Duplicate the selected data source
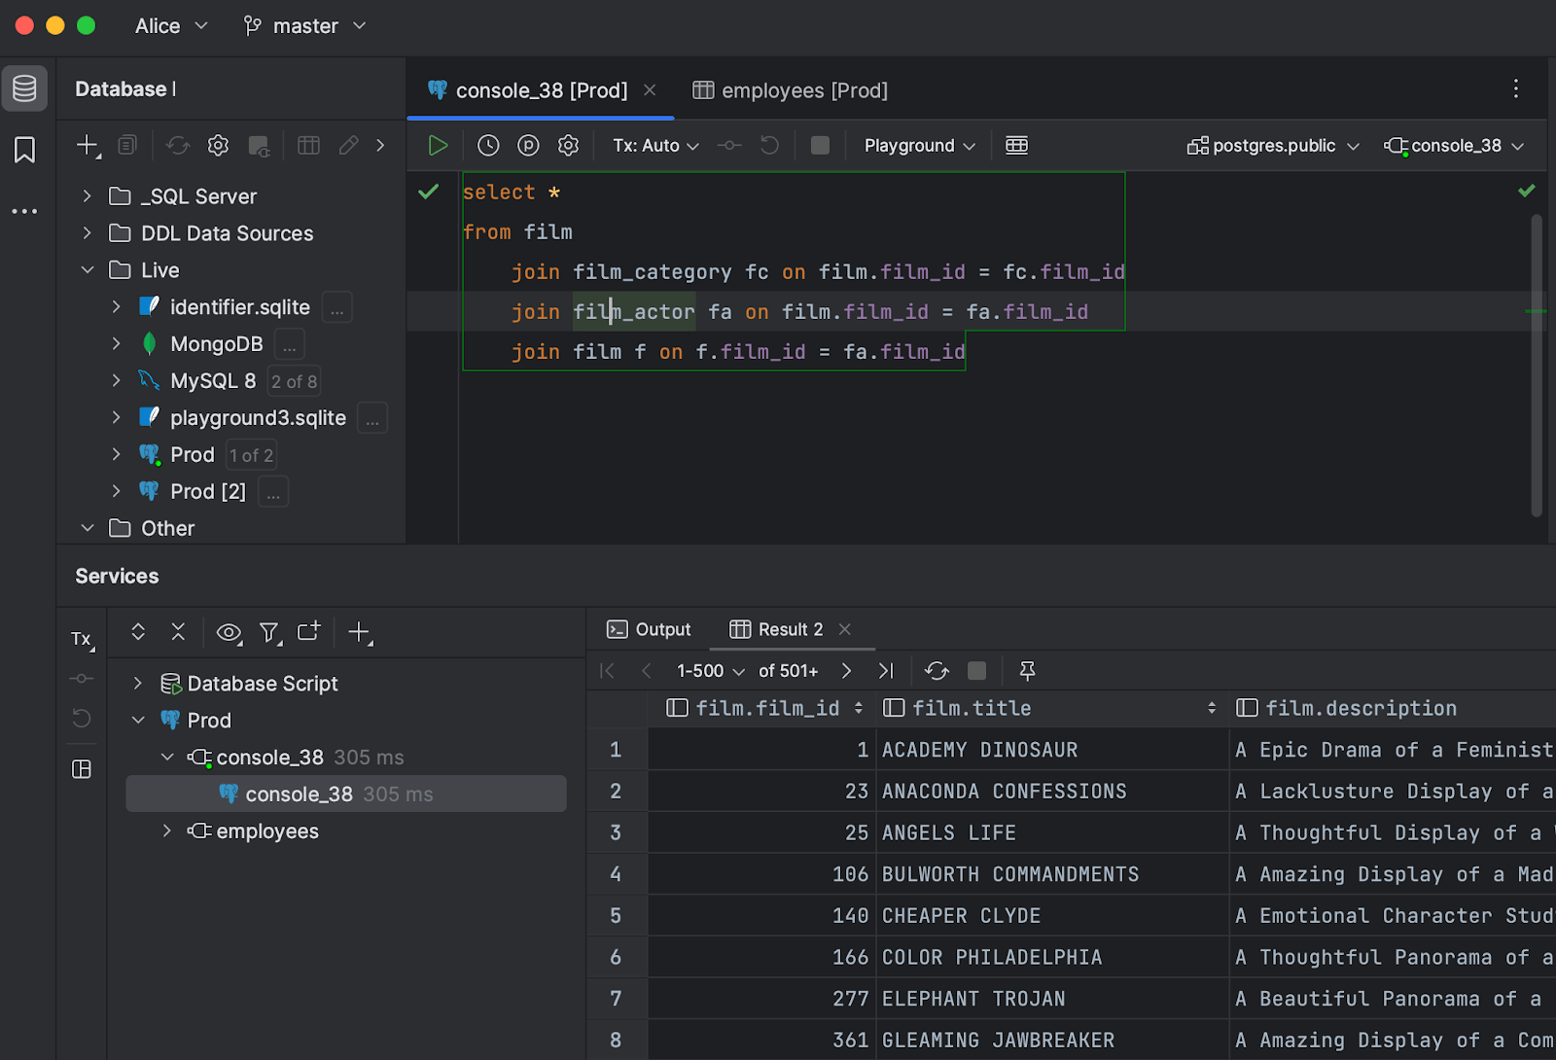The image size is (1556, 1060). tap(126, 144)
